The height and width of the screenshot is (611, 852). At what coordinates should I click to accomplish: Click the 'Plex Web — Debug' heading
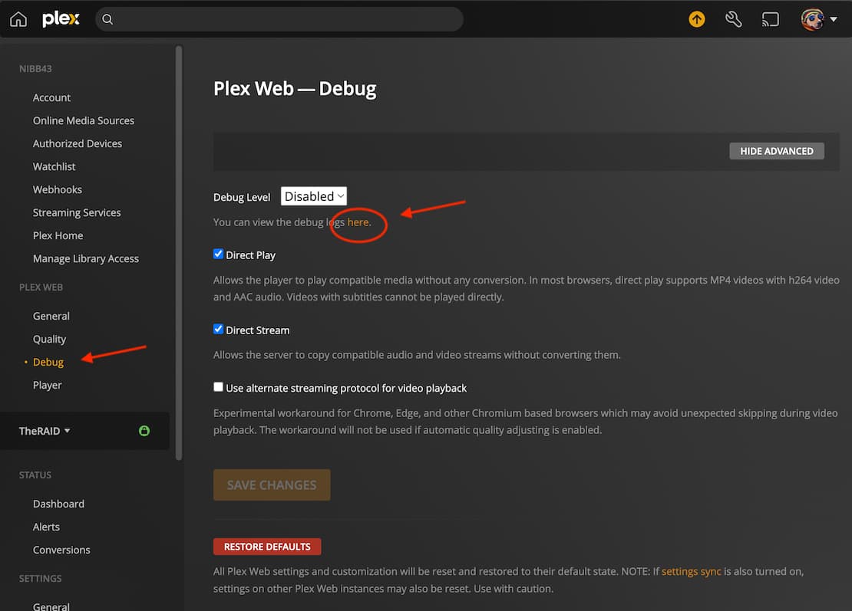(295, 88)
